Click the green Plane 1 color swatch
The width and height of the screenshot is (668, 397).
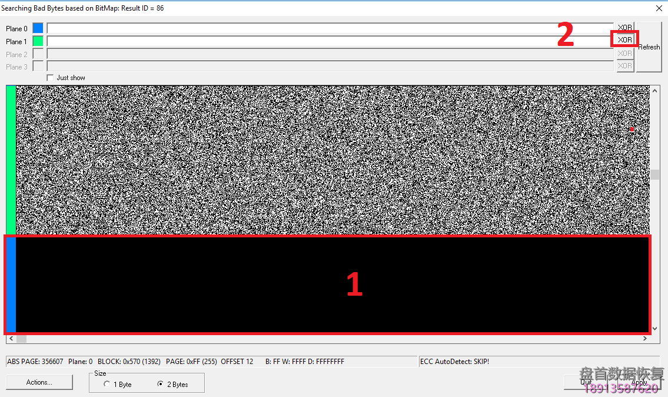tap(38, 41)
